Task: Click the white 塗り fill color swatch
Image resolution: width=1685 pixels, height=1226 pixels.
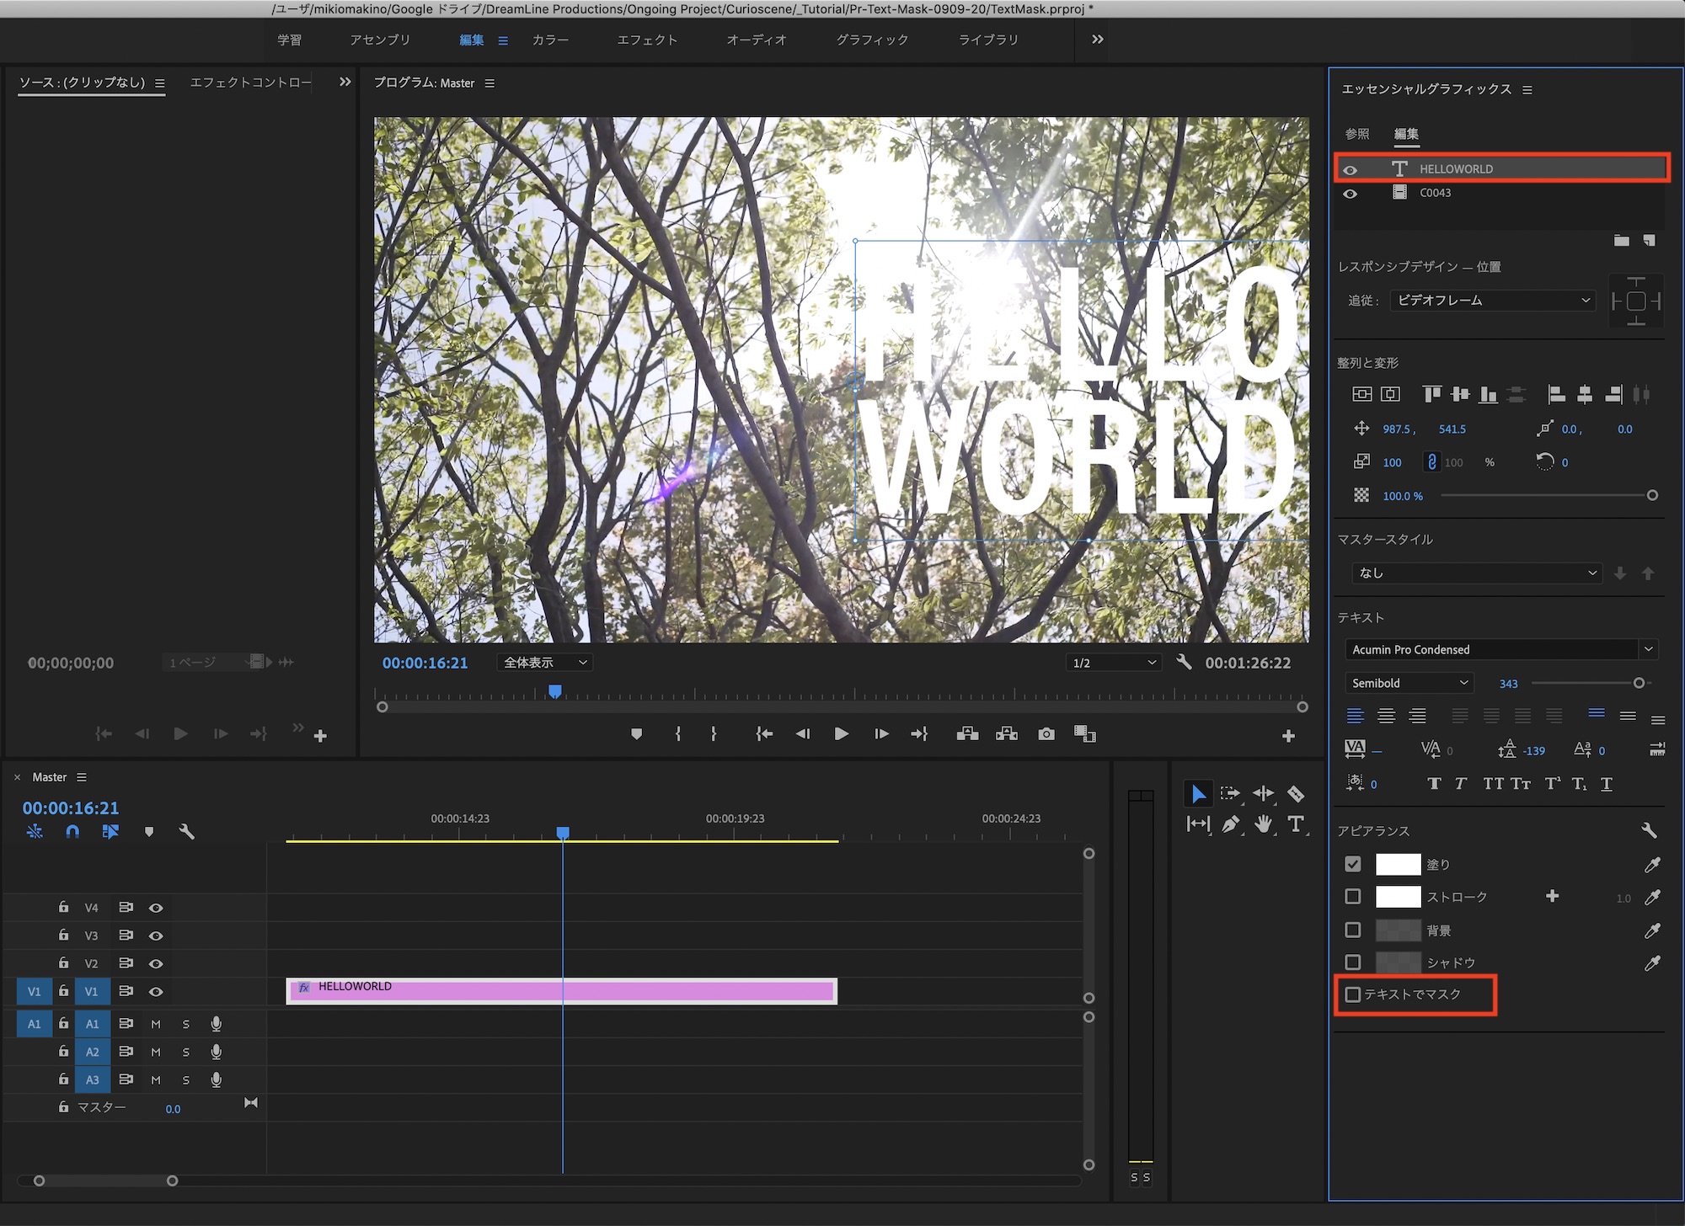Action: 1398,865
